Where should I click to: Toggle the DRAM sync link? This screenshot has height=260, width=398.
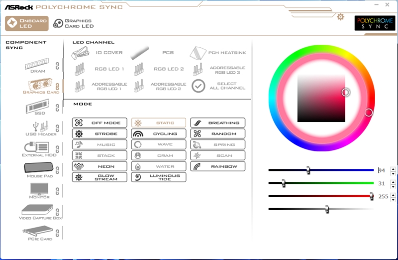[x=57, y=66]
